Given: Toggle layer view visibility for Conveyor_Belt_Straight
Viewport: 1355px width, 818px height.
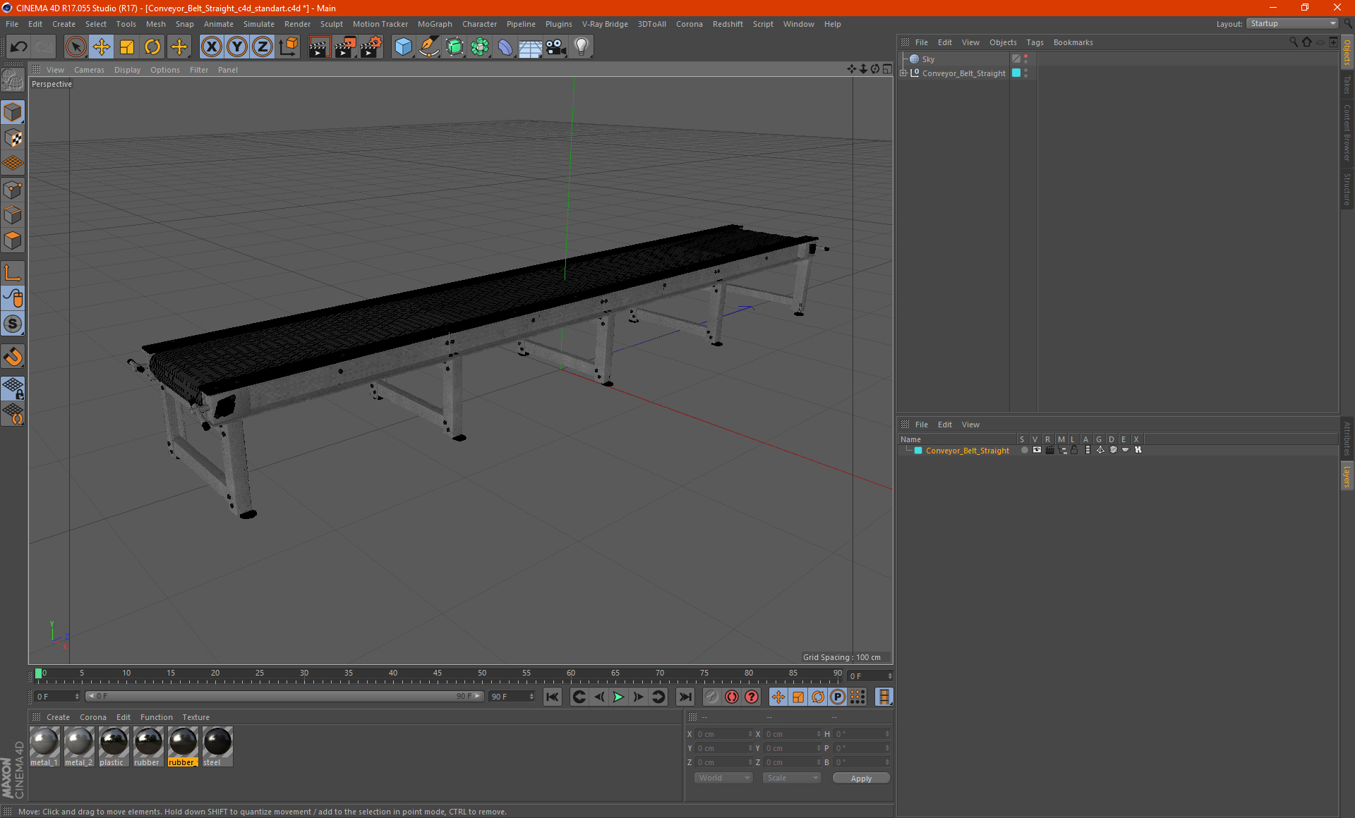Looking at the screenshot, I should coord(1037,450).
